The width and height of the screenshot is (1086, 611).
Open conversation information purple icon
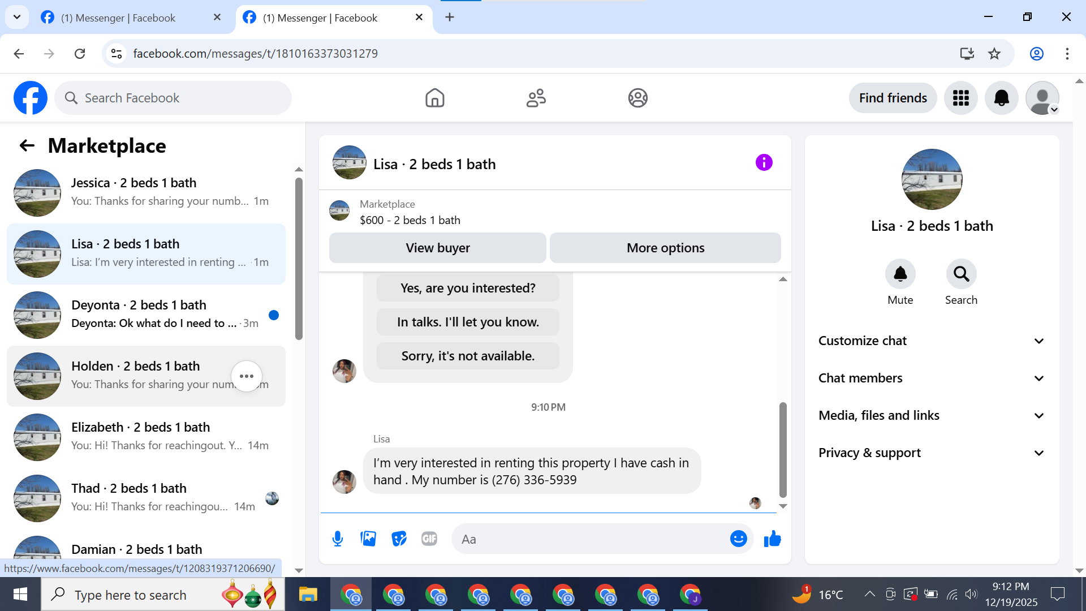point(764,163)
